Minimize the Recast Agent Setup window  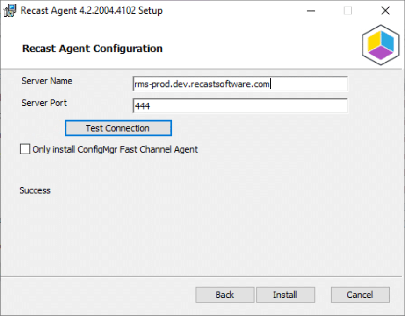click(311, 11)
